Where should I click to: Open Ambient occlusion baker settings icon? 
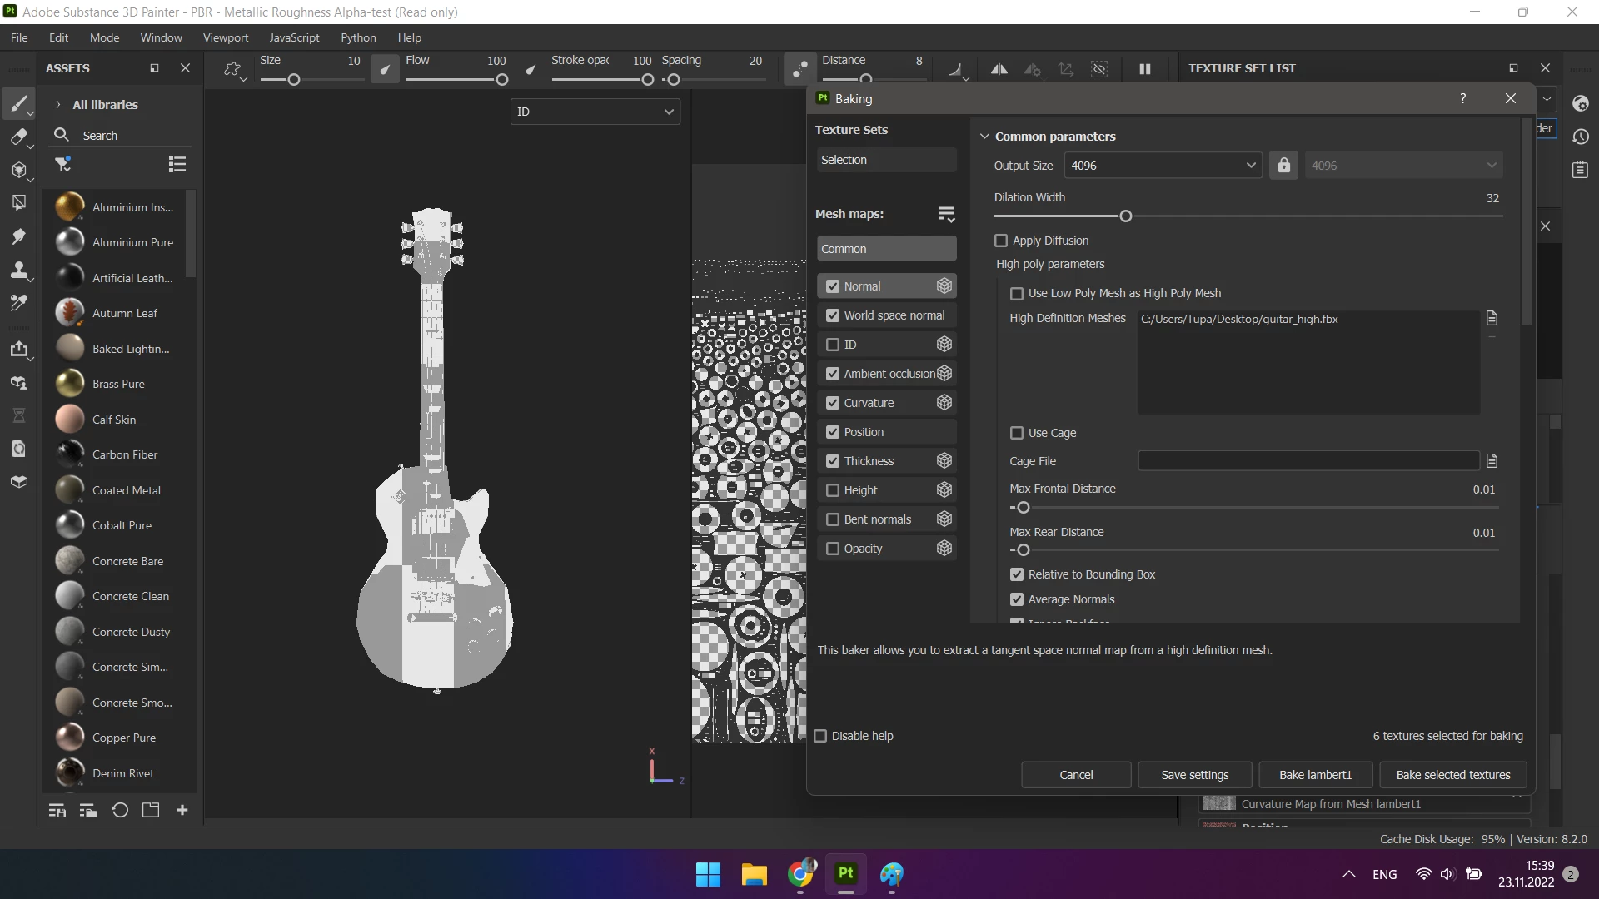944,374
